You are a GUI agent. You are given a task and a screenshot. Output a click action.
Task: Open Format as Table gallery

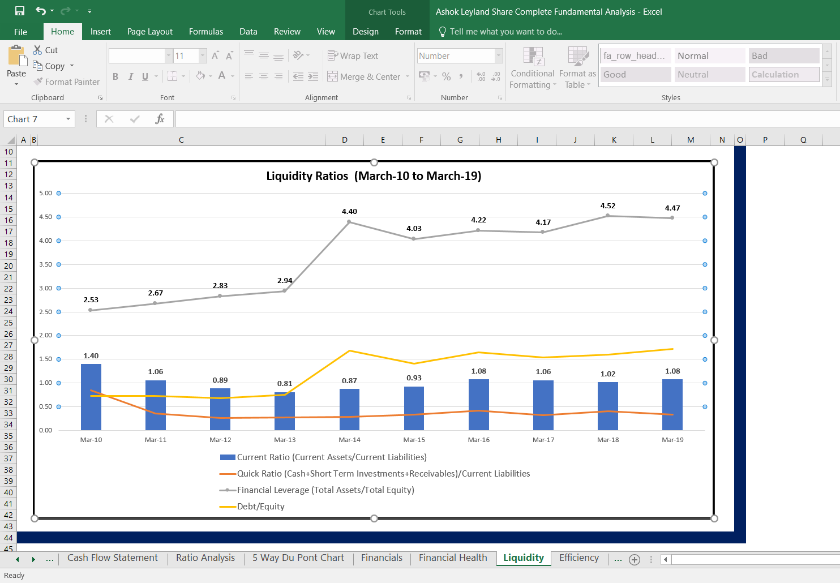point(578,68)
